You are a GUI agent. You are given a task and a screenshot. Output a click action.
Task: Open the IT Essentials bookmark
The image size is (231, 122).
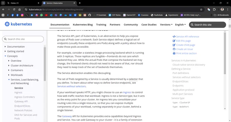(x=100, y=15)
